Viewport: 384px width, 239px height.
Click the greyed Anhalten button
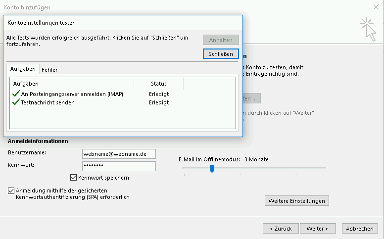coord(221,40)
